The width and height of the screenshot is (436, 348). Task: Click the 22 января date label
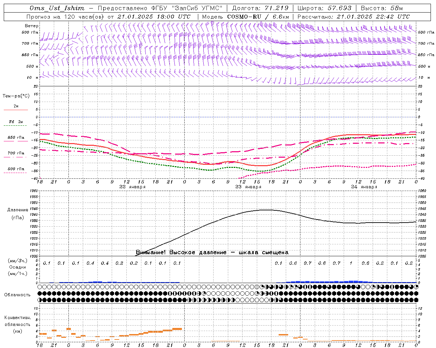click(x=133, y=187)
